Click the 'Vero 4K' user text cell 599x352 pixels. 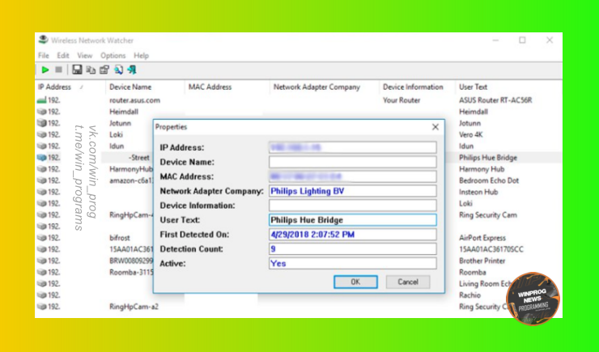click(x=470, y=135)
